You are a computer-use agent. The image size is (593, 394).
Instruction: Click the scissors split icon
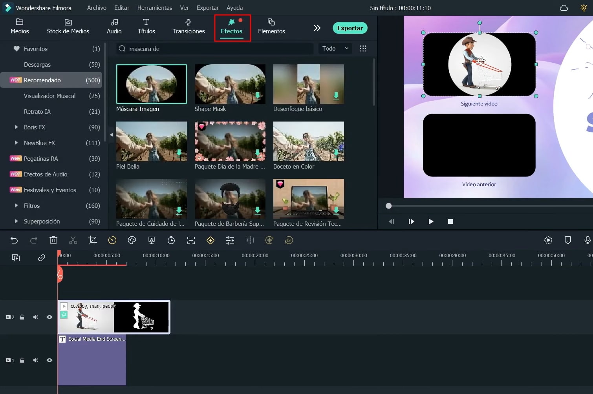73,240
